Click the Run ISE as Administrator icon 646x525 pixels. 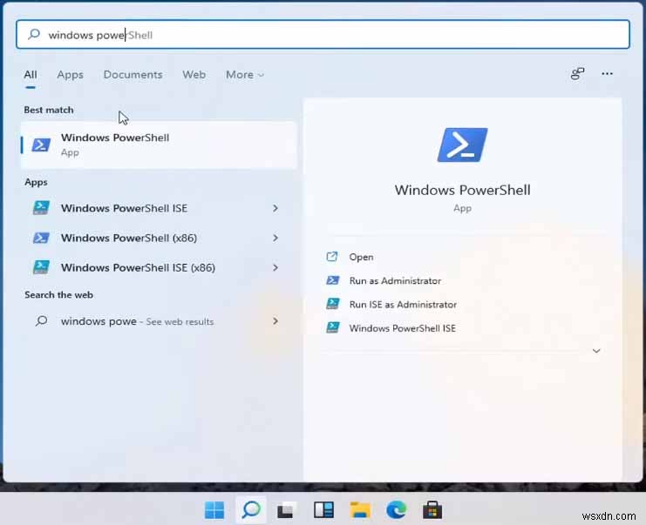click(332, 304)
